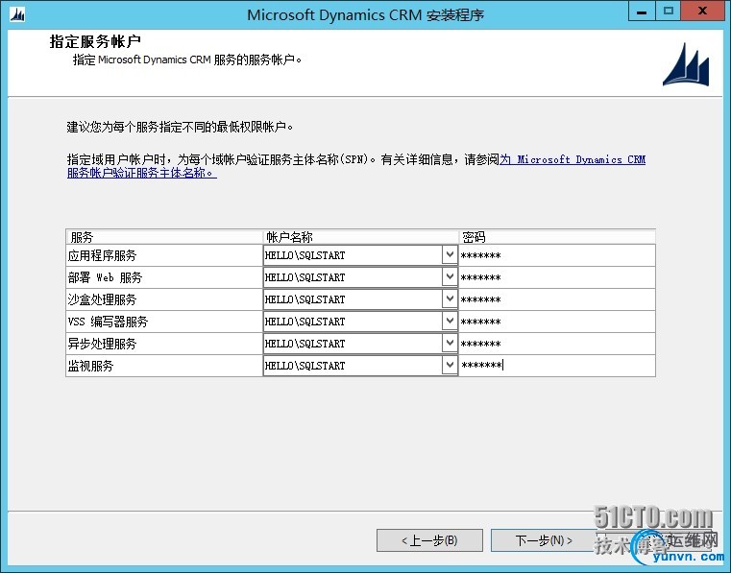This screenshot has width=731, height=573.
Task: Click password field for 监视服务
Action: tap(557, 366)
